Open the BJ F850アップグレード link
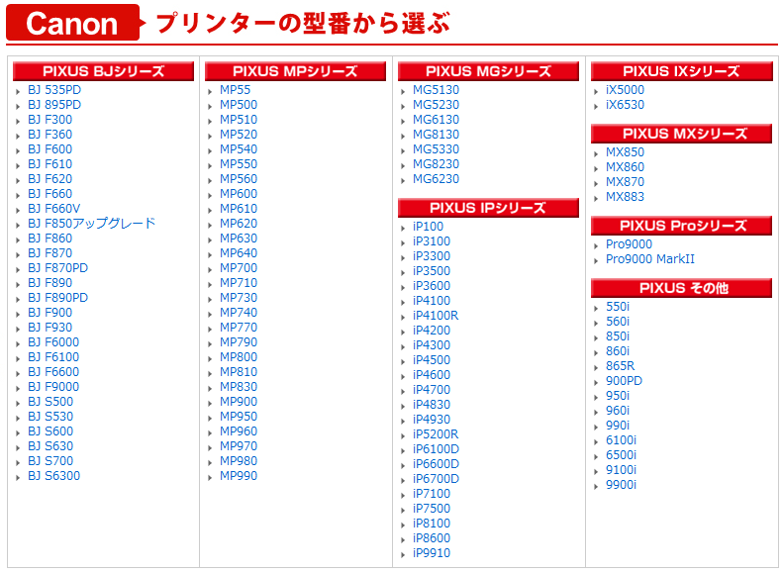The image size is (782, 574). click(x=92, y=223)
